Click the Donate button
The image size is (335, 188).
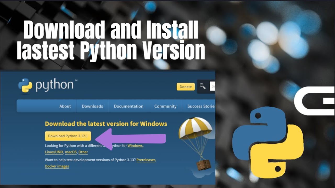186,87
